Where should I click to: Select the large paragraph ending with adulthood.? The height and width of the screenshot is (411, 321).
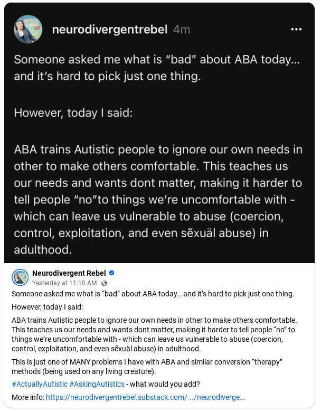(158, 200)
